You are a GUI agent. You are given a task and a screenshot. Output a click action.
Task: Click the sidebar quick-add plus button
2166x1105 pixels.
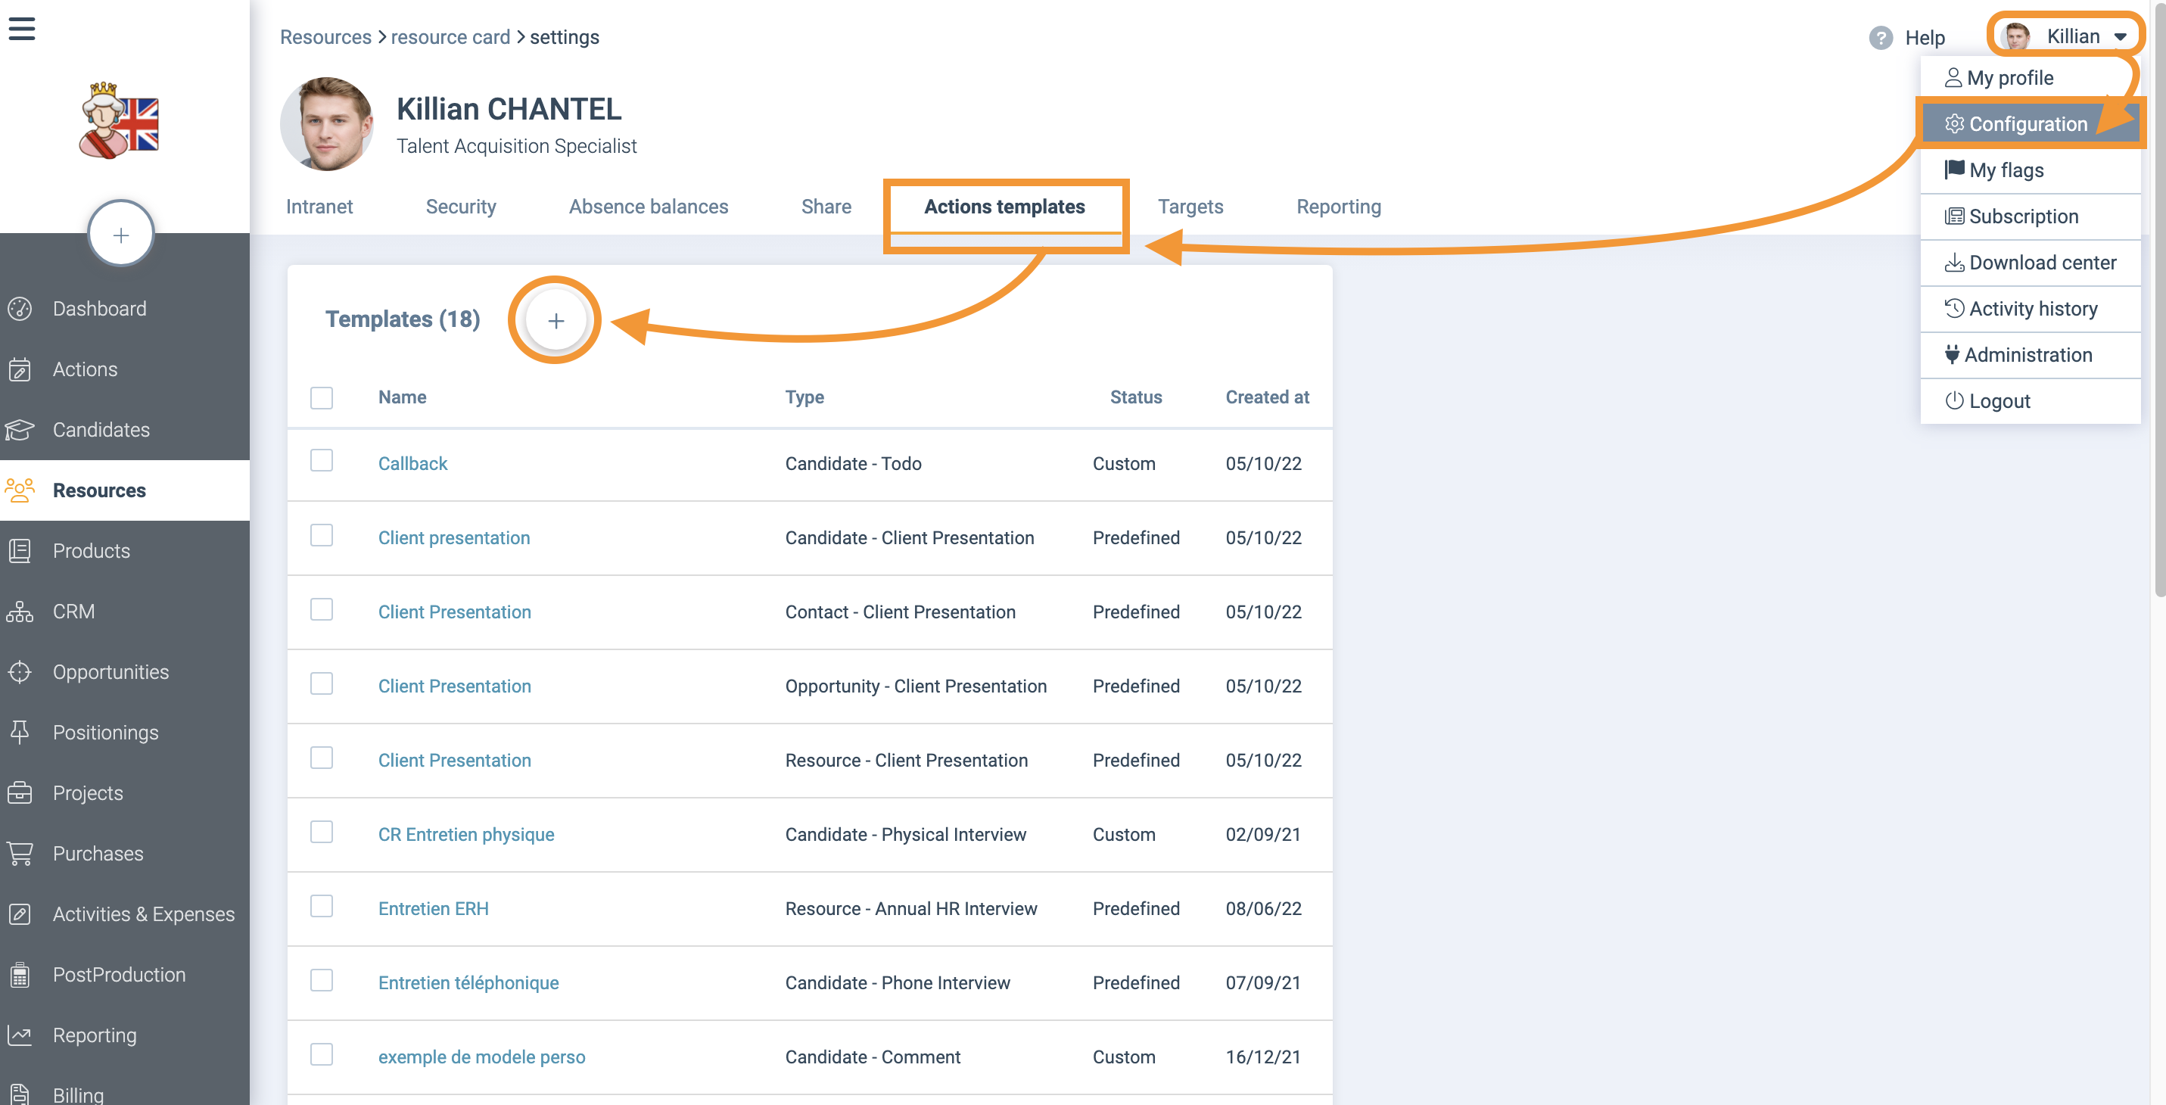[x=121, y=235]
